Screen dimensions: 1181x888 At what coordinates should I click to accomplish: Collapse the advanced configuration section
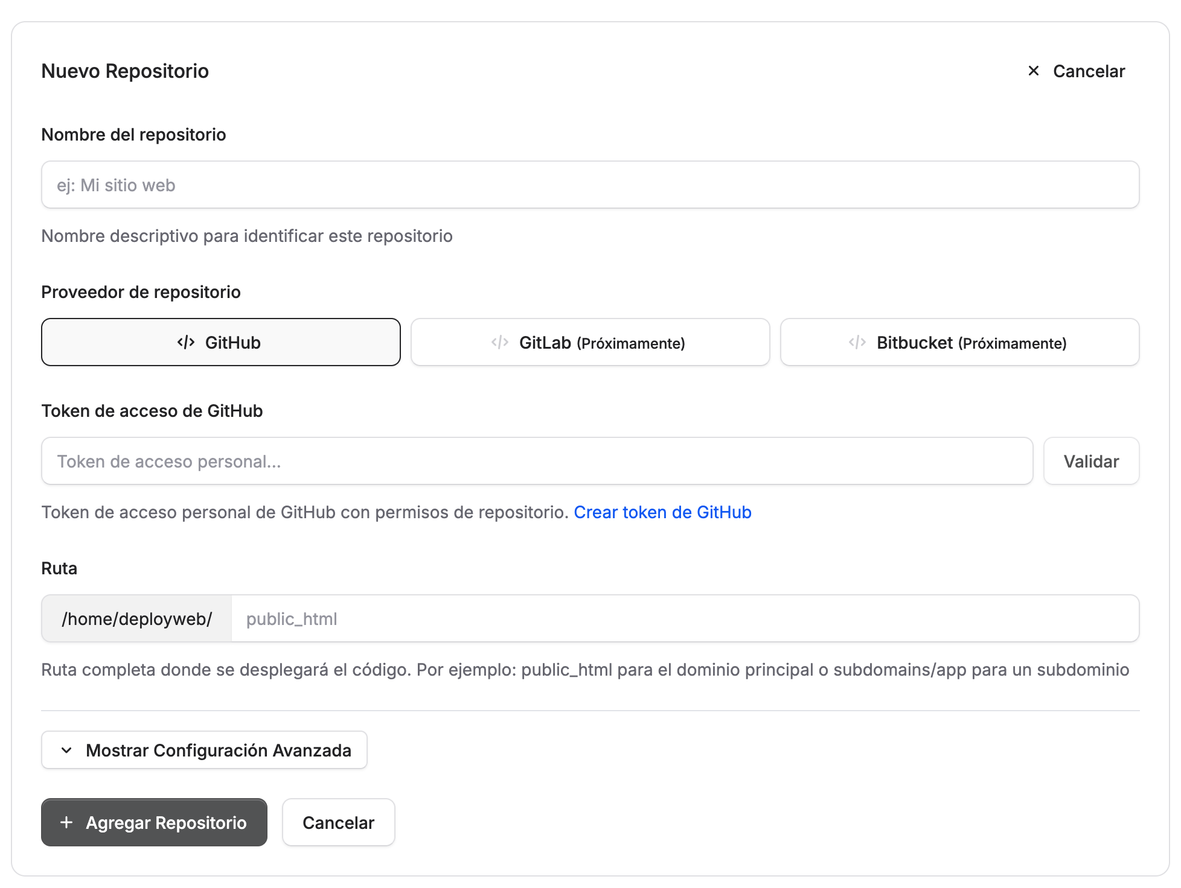click(x=204, y=750)
